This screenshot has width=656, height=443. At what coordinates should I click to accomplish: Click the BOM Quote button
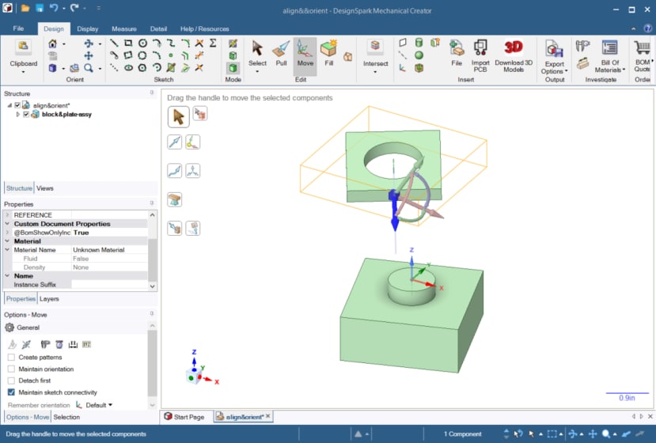(643, 56)
